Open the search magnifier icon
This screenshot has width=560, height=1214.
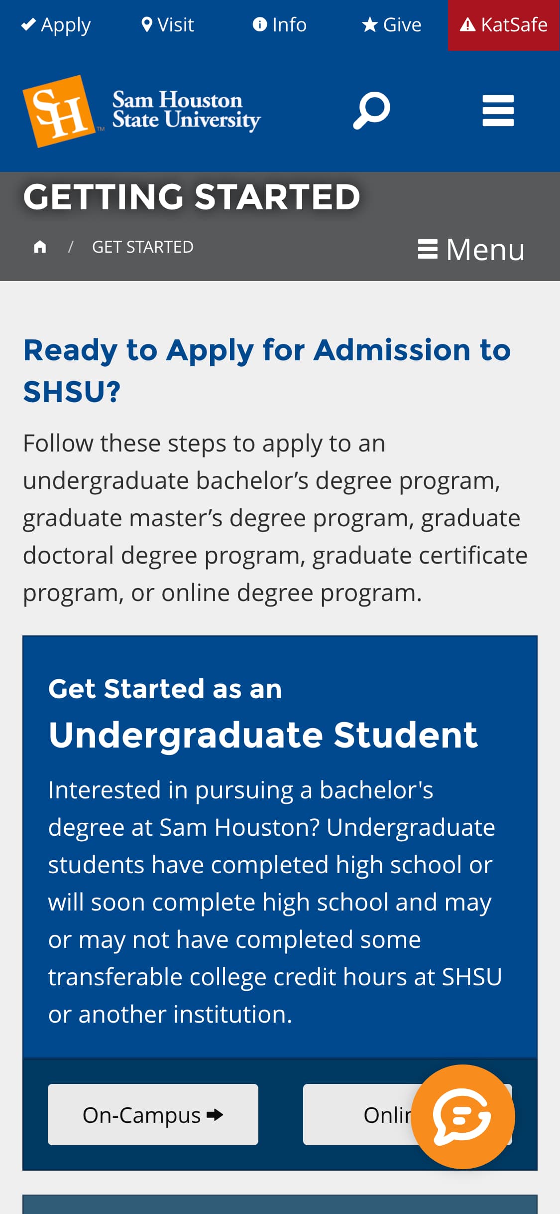pos(371,110)
